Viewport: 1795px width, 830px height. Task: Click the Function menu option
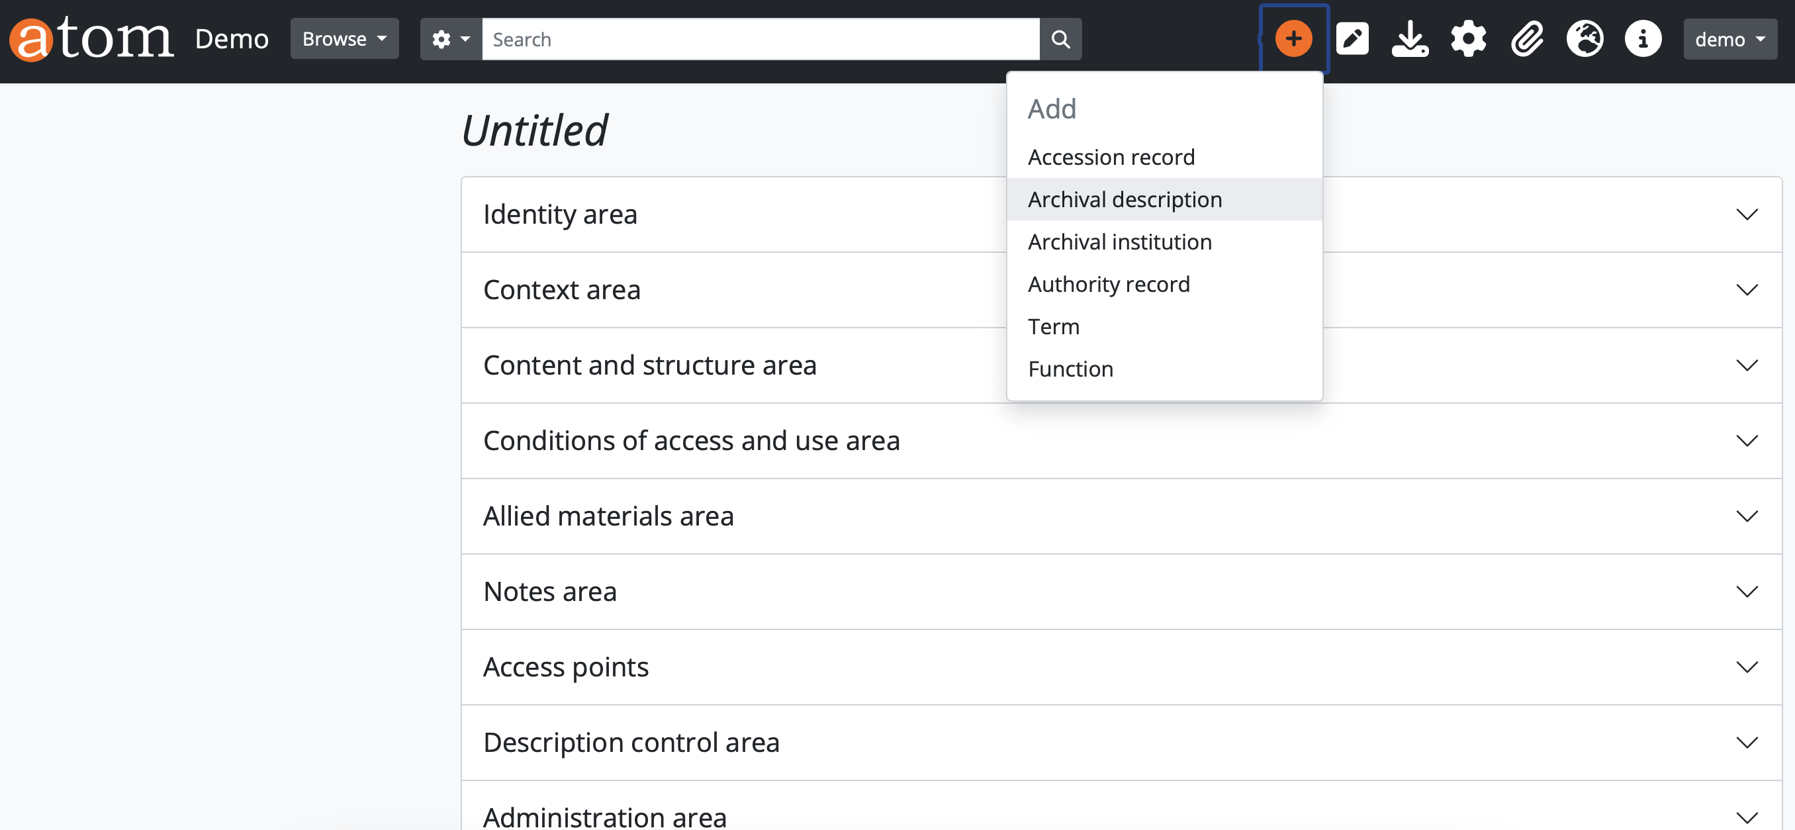[x=1070, y=369]
